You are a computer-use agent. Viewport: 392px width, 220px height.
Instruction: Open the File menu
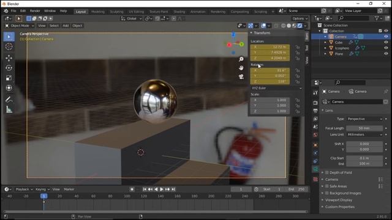[13, 11]
